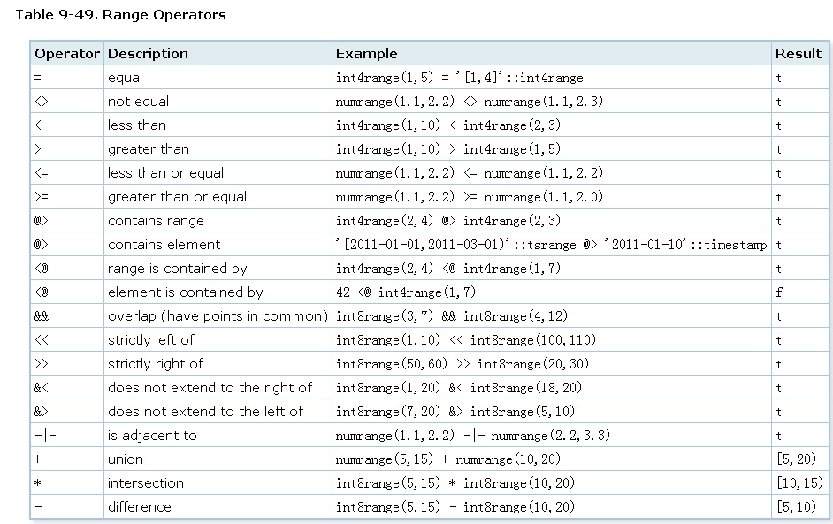Click the "not equal" description cell
The width and height of the screenshot is (833, 524).
tap(138, 101)
